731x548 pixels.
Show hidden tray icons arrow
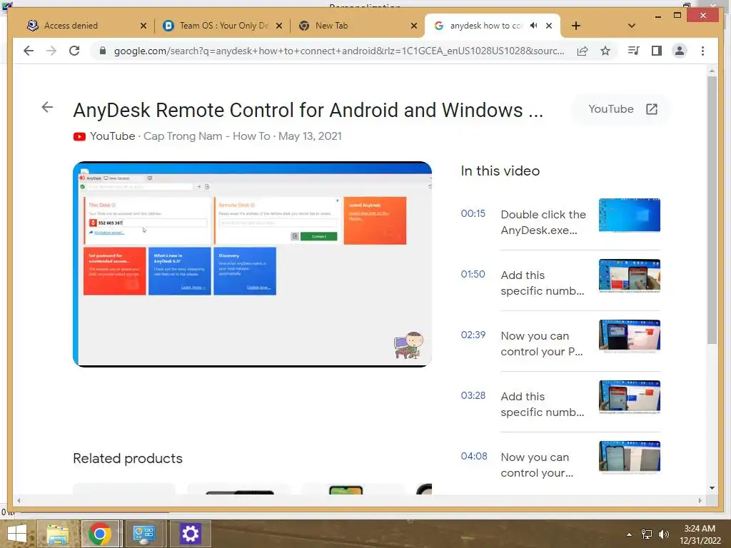click(630, 534)
